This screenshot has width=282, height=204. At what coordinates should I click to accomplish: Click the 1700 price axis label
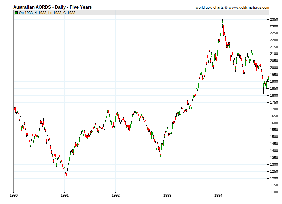[x=274, y=109]
